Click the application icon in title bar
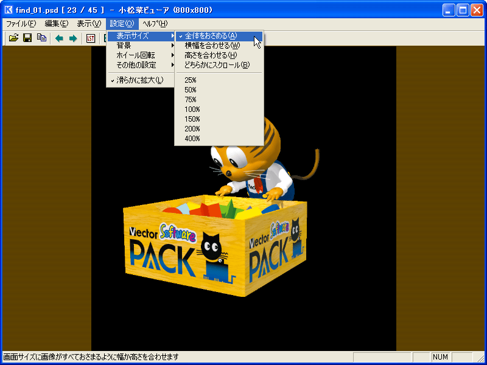The height and width of the screenshot is (365, 487). pos(9,10)
